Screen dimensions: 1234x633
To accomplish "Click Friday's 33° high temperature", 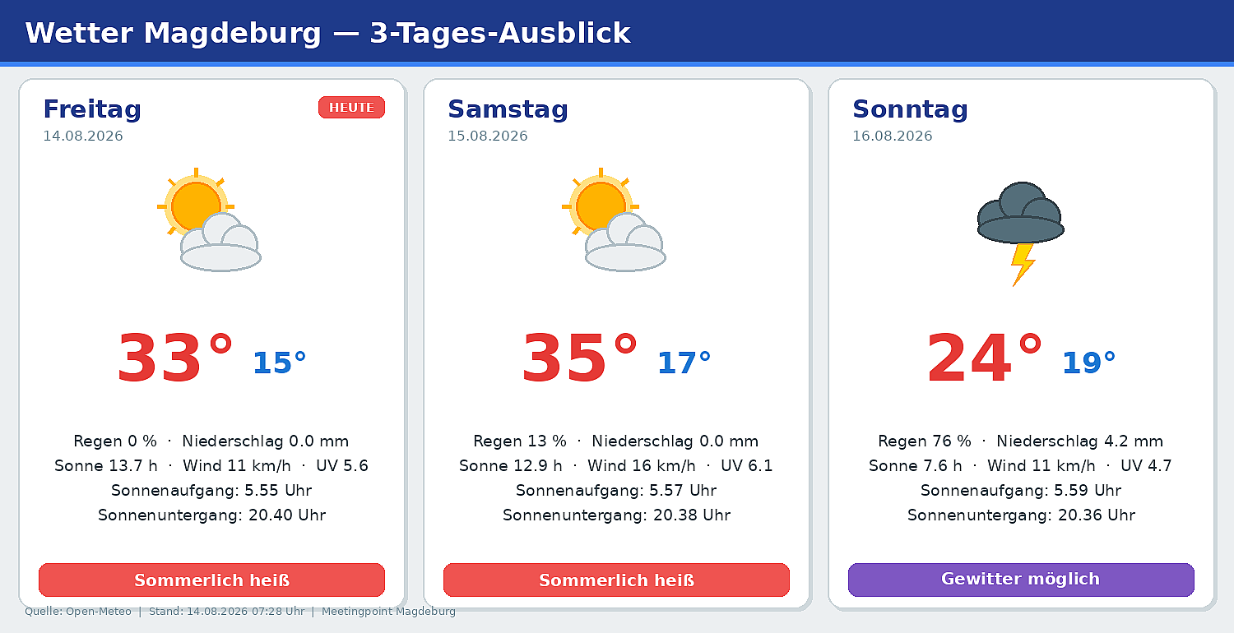I will pos(175,358).
